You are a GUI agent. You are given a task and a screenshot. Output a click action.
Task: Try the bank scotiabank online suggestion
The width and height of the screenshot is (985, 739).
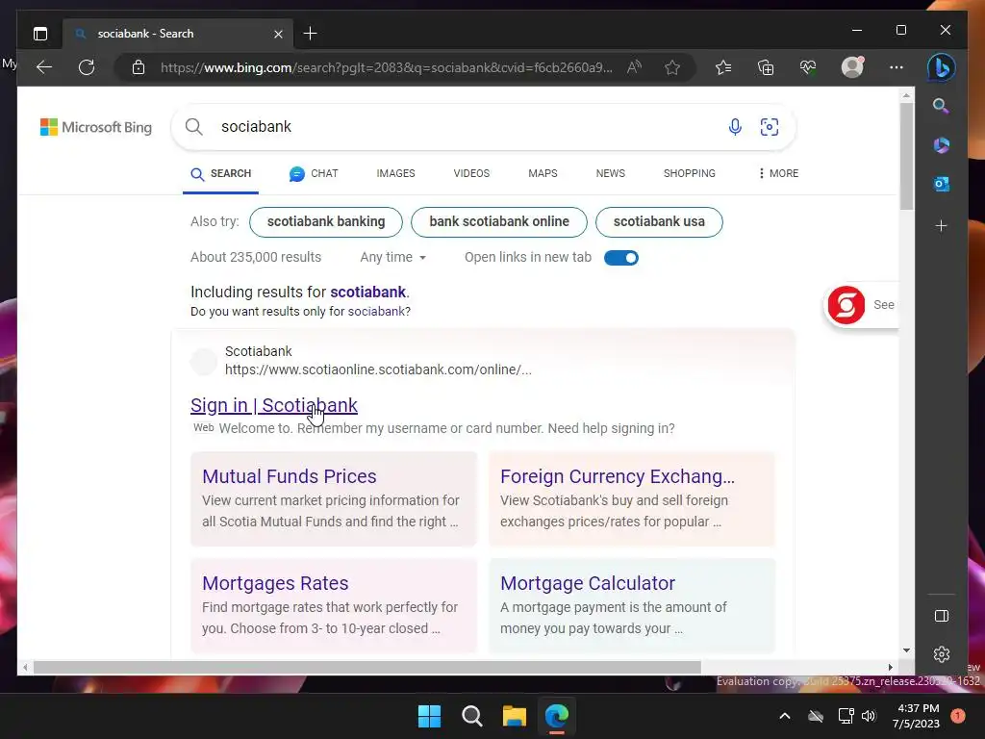pyautogui.click(x=499, y=222)
